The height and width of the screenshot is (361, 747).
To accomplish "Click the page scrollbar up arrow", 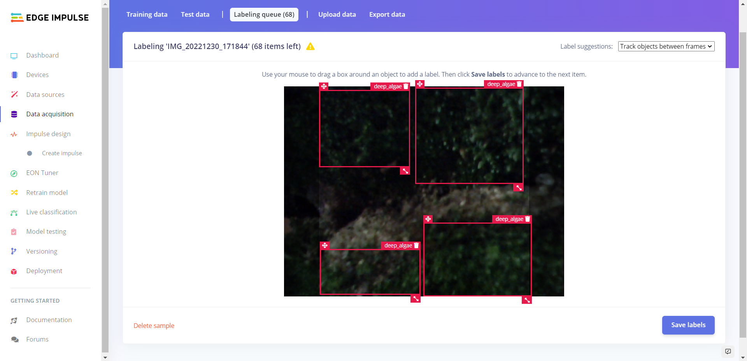I will pos(743,4).
